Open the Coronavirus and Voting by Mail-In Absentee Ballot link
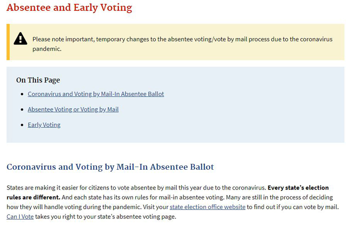This screenshot has height=226, width=346. pos(96,94)
